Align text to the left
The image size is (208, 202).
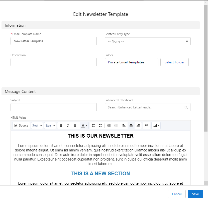(124, 126)
